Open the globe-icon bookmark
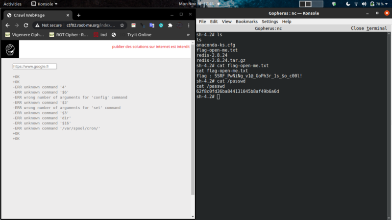 click(x=114, y=35)
